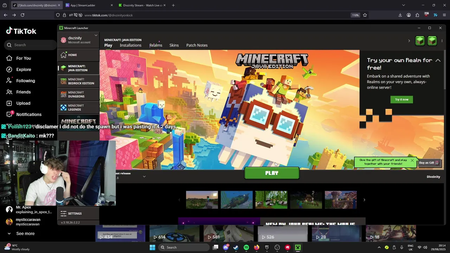Click the green PLAY button

pyautogui.click(x=272, y=173)
